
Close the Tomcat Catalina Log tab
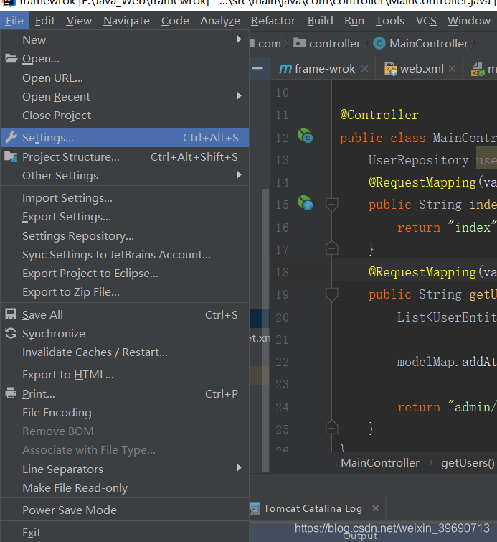coord(376,508)
